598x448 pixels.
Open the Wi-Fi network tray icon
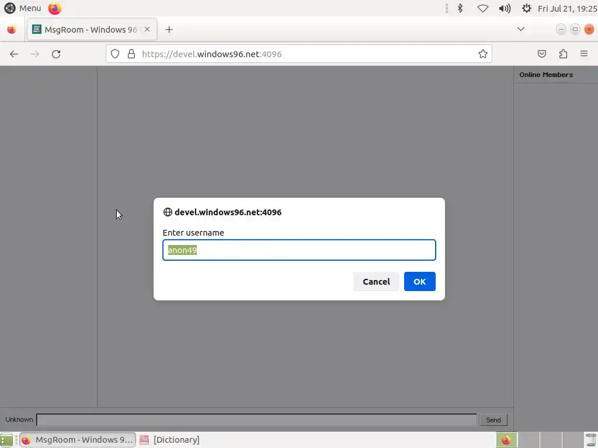tap(483, 8)
